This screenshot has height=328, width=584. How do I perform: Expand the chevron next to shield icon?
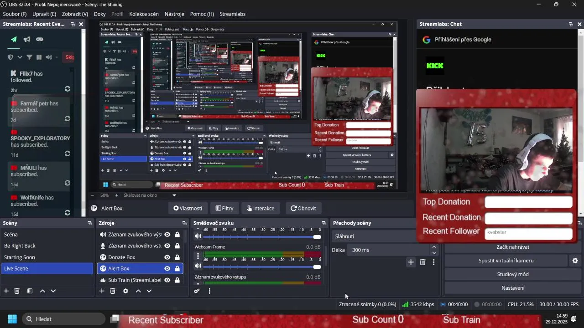[20, 57]
